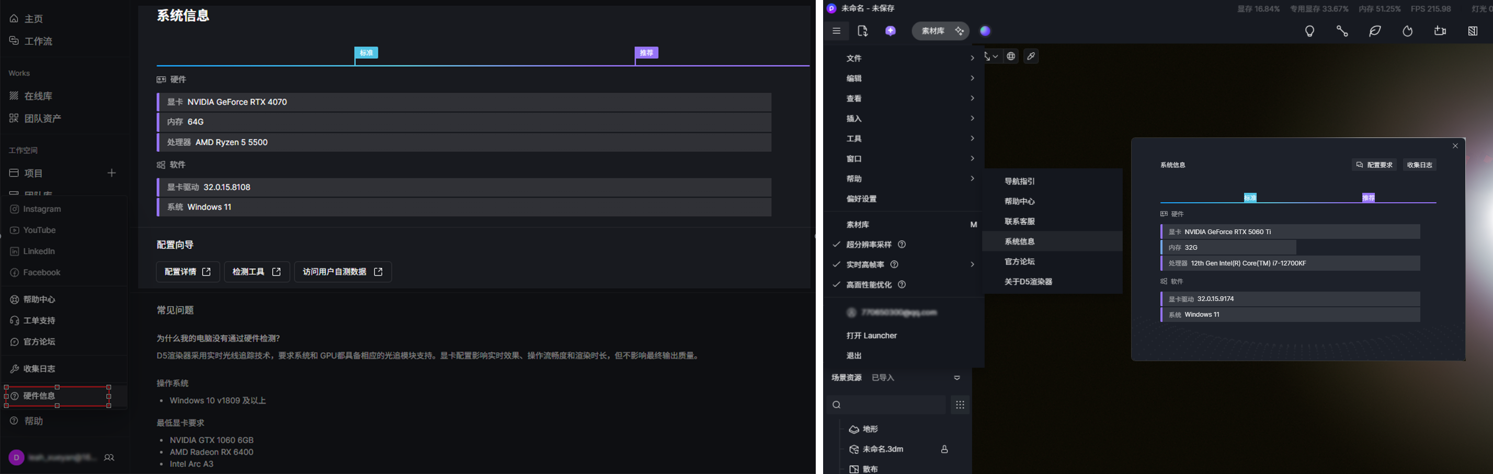Click the scene resources search field

tap(887, 405)
